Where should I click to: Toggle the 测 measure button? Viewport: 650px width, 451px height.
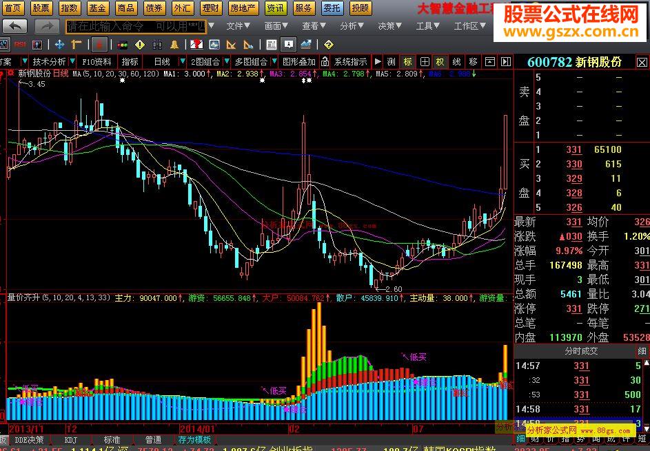tap(391, 61)
